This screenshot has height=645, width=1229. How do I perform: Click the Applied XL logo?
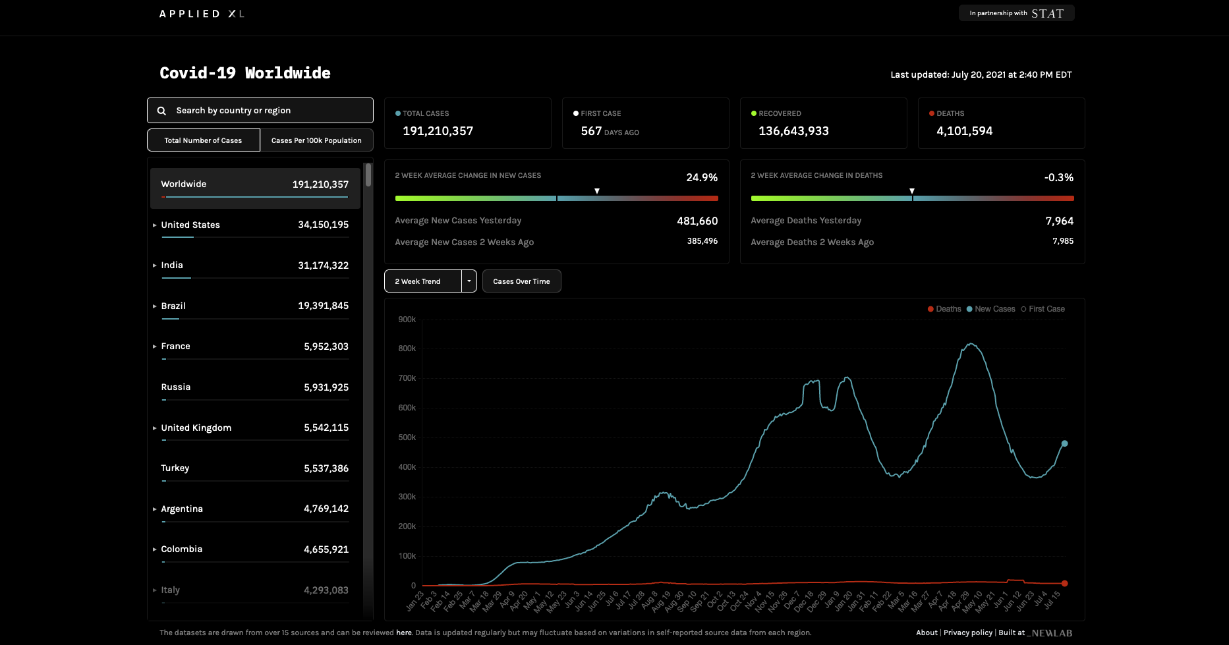pyautogui.click(x=202, y=14)
